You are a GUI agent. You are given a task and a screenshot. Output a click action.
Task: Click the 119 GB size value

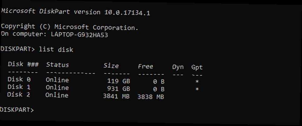click(x=119, y=81)
